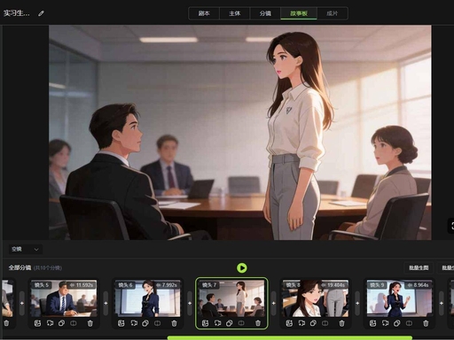The height and width of the screenshot is (340, 454).
Task: Add a shot between 镜头 7 and 镜头 8
Action: [x=274, y=303]
